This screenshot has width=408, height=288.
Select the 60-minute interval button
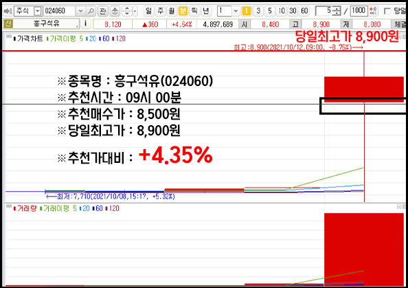(x=304, y=11)
